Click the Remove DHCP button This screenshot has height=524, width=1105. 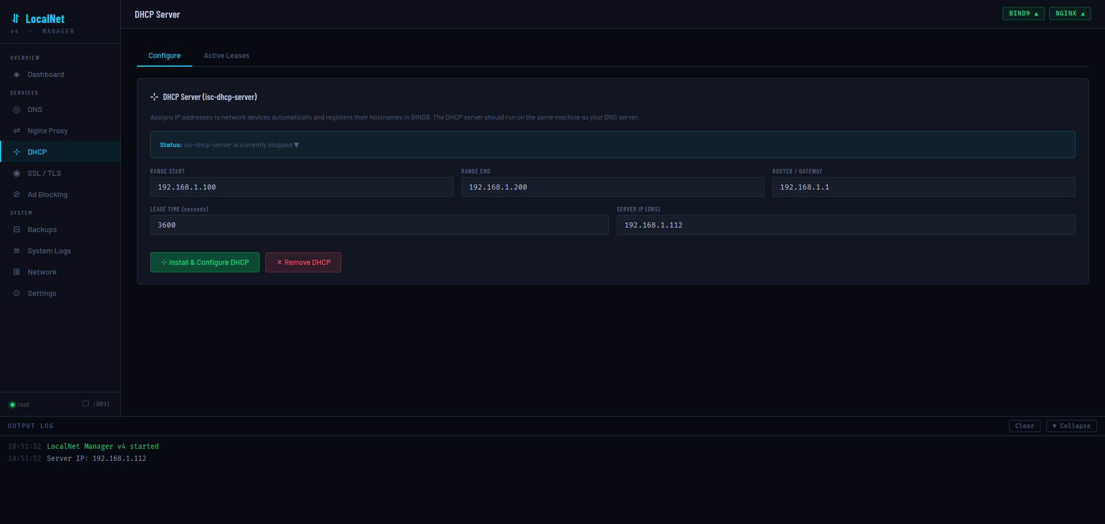303,263
